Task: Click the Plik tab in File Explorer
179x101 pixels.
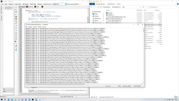Action: [x=92, y=4]
